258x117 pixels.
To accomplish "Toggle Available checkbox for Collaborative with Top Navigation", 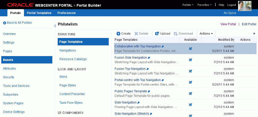I will 191,49.
